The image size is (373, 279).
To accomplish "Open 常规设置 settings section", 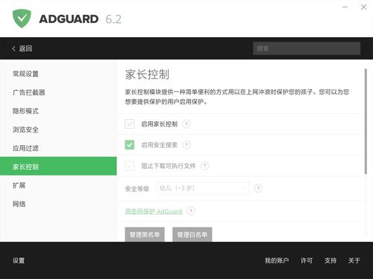I will point(58,74).
